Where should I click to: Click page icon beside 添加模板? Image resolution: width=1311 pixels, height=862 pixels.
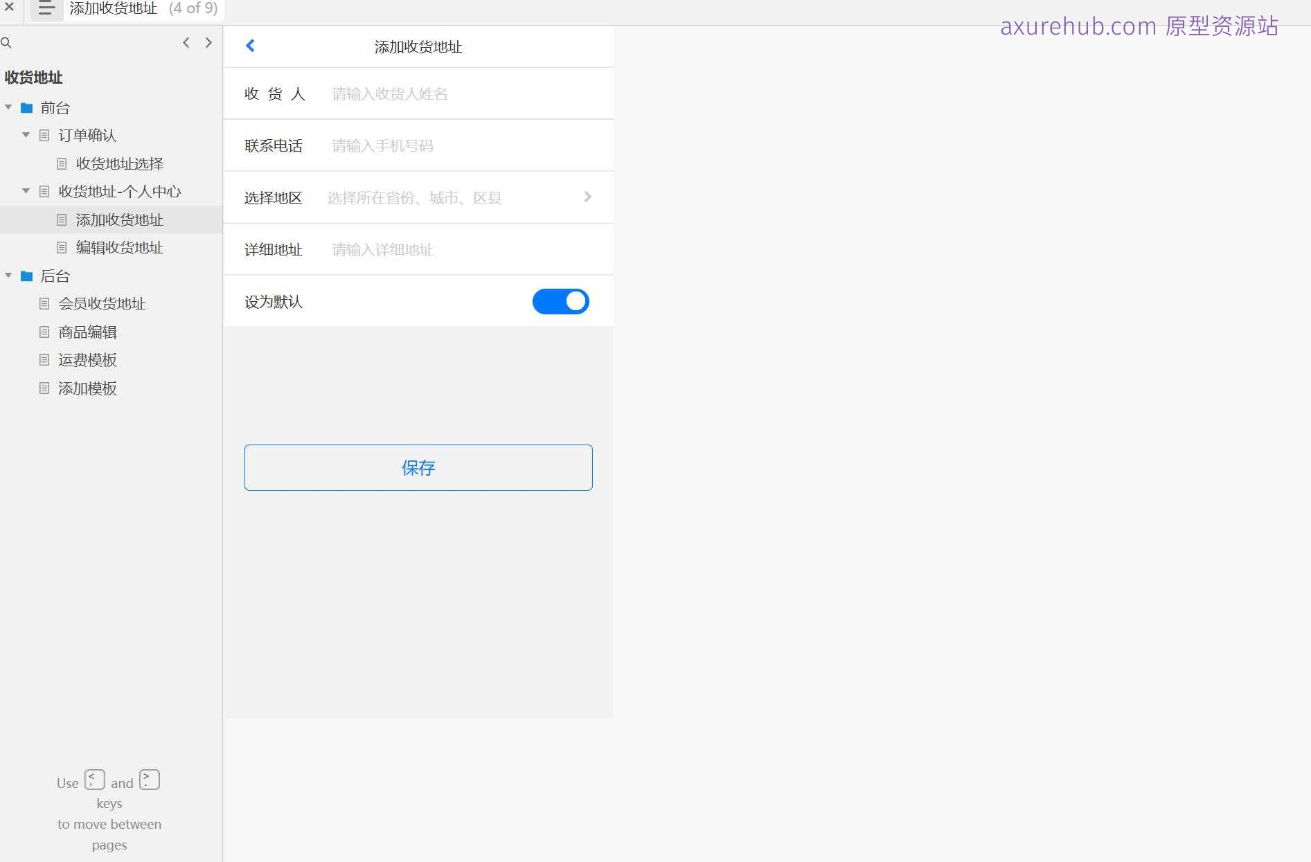(44, 388)
